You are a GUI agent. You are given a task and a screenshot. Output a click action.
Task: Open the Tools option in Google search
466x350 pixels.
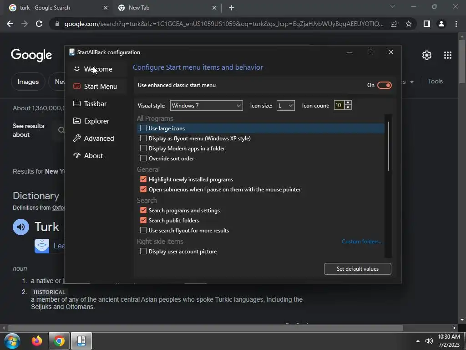(x=435, y=81)
